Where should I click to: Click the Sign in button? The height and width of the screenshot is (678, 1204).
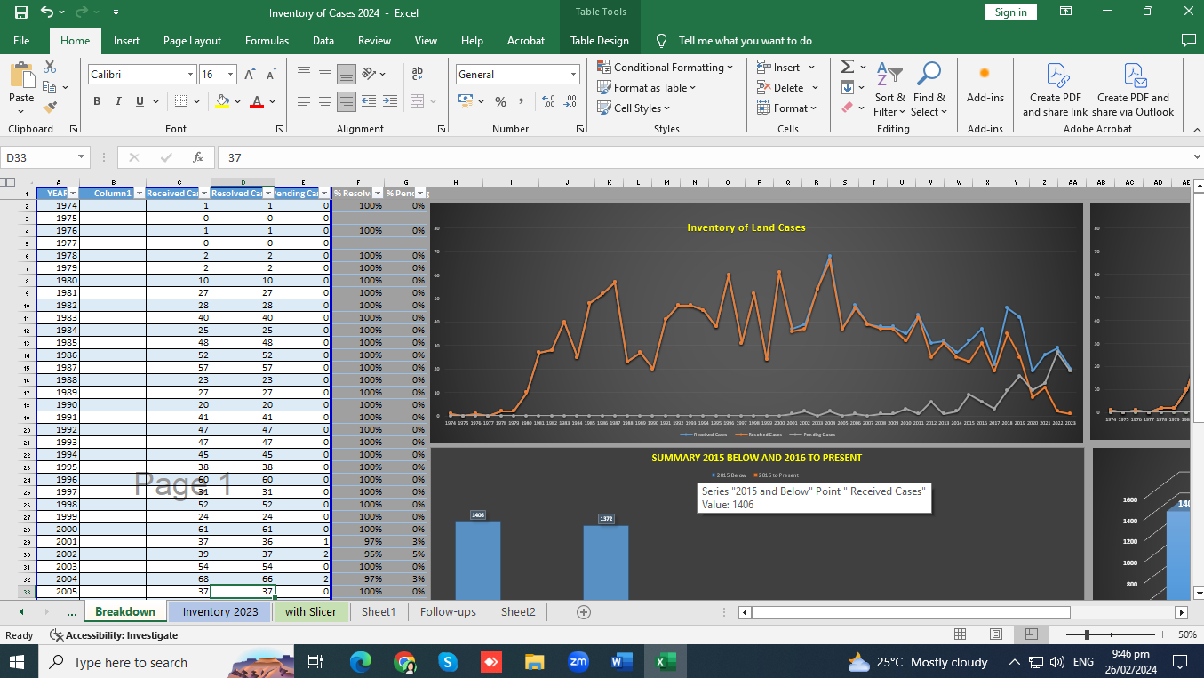[x=1010, y=12]
